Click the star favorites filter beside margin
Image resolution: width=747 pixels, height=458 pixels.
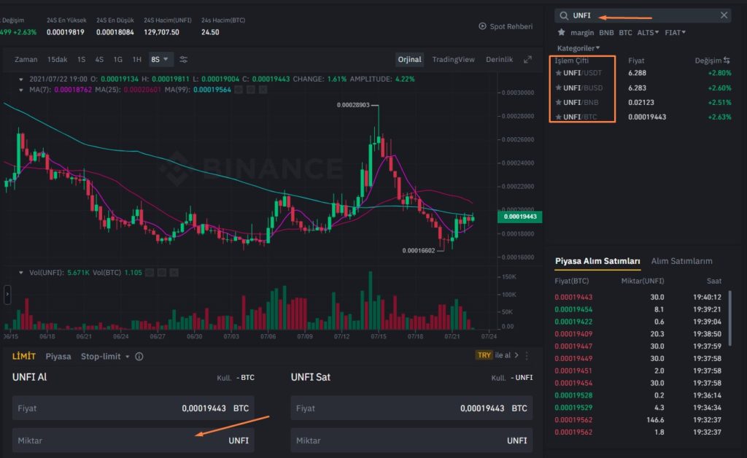562,32
